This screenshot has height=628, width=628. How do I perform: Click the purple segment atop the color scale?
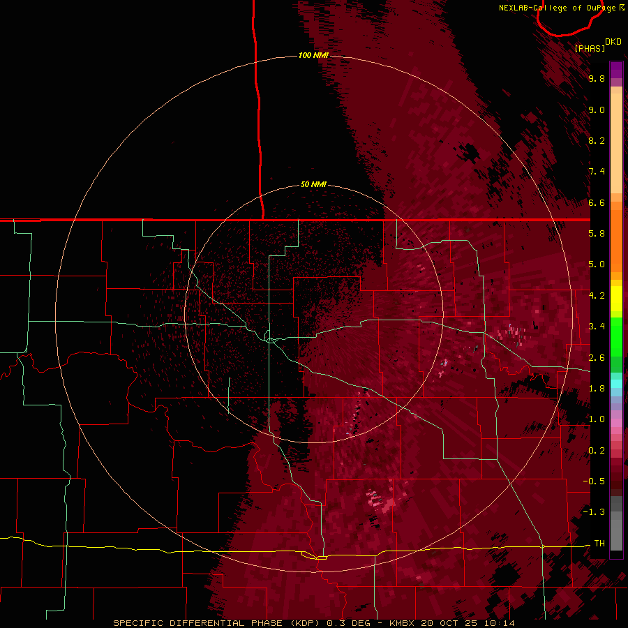(x=616, y=70)
